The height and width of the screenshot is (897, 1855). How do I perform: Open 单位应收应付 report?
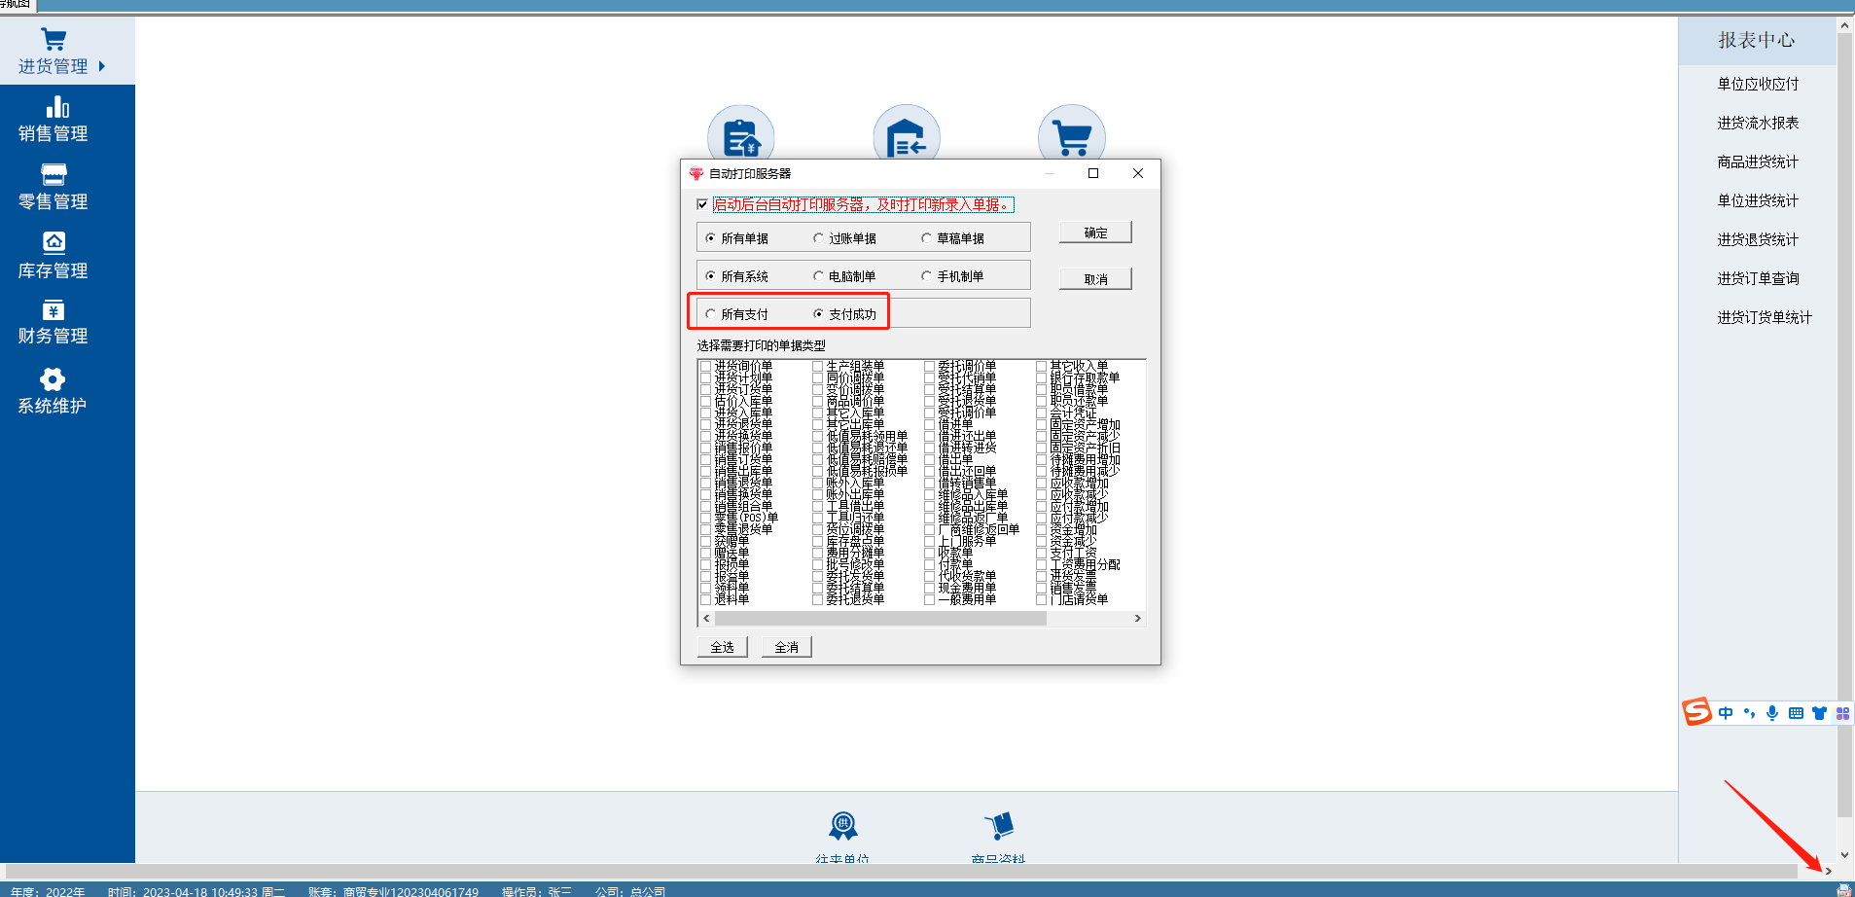[1758, 84]
